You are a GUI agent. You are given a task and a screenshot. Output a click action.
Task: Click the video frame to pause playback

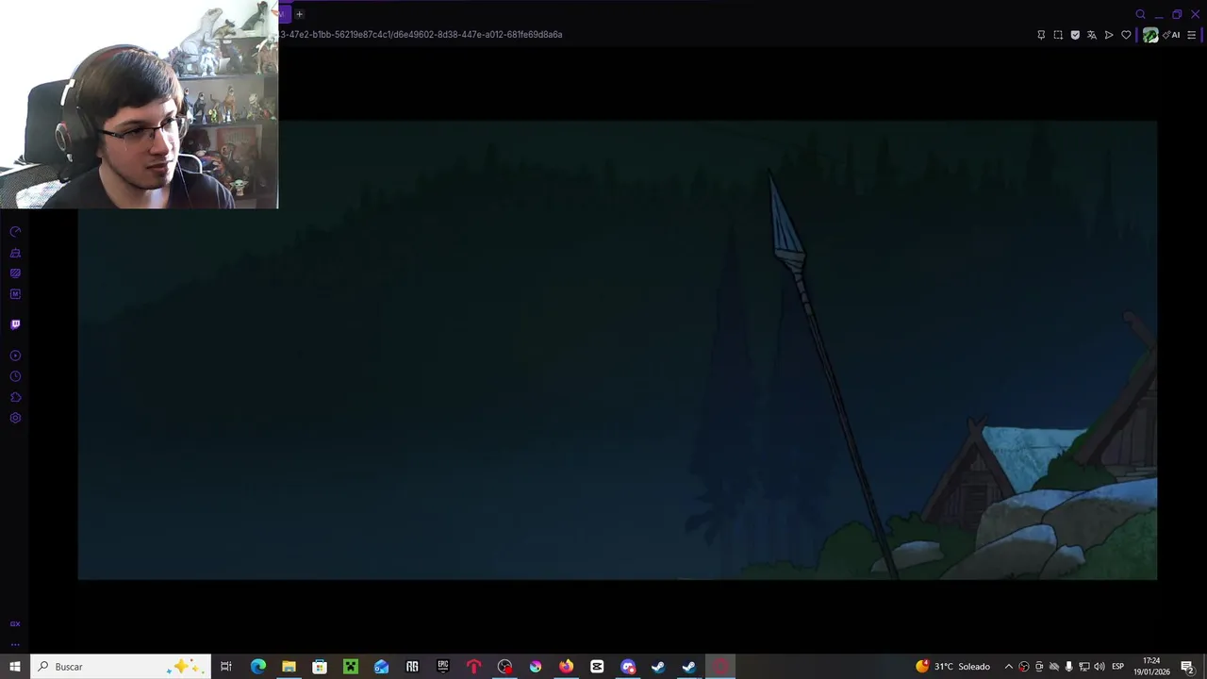click(x=618, y=350)
